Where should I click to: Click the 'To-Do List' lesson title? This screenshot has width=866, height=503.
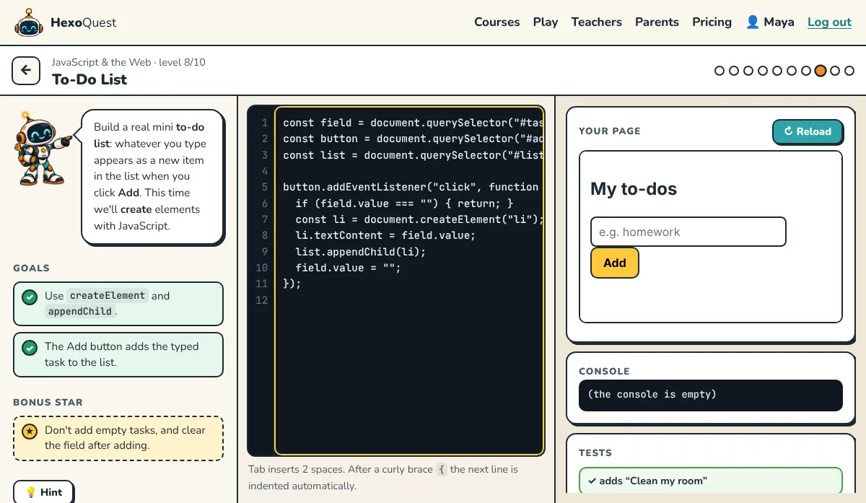pyautogui.click(x=89, y=79)
